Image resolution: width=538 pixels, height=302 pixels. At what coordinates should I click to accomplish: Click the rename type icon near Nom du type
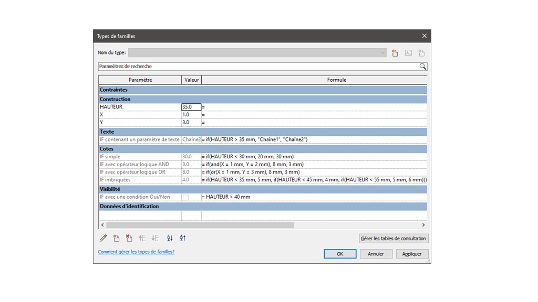click(408, 53)
